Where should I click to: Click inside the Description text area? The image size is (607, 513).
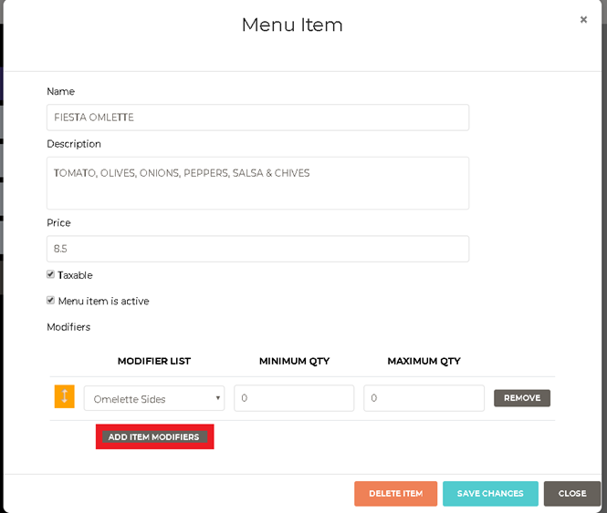257,183
